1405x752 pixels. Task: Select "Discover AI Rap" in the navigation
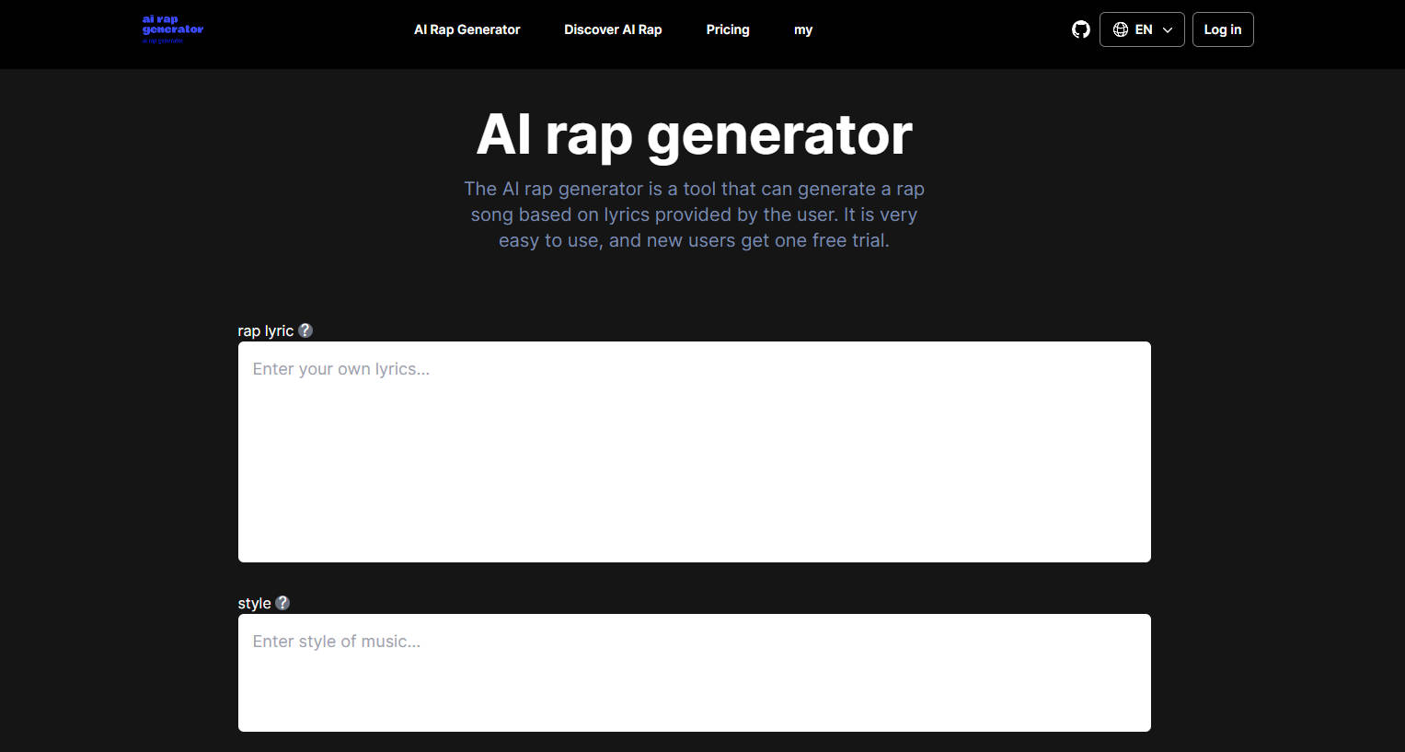click(613, 29)
